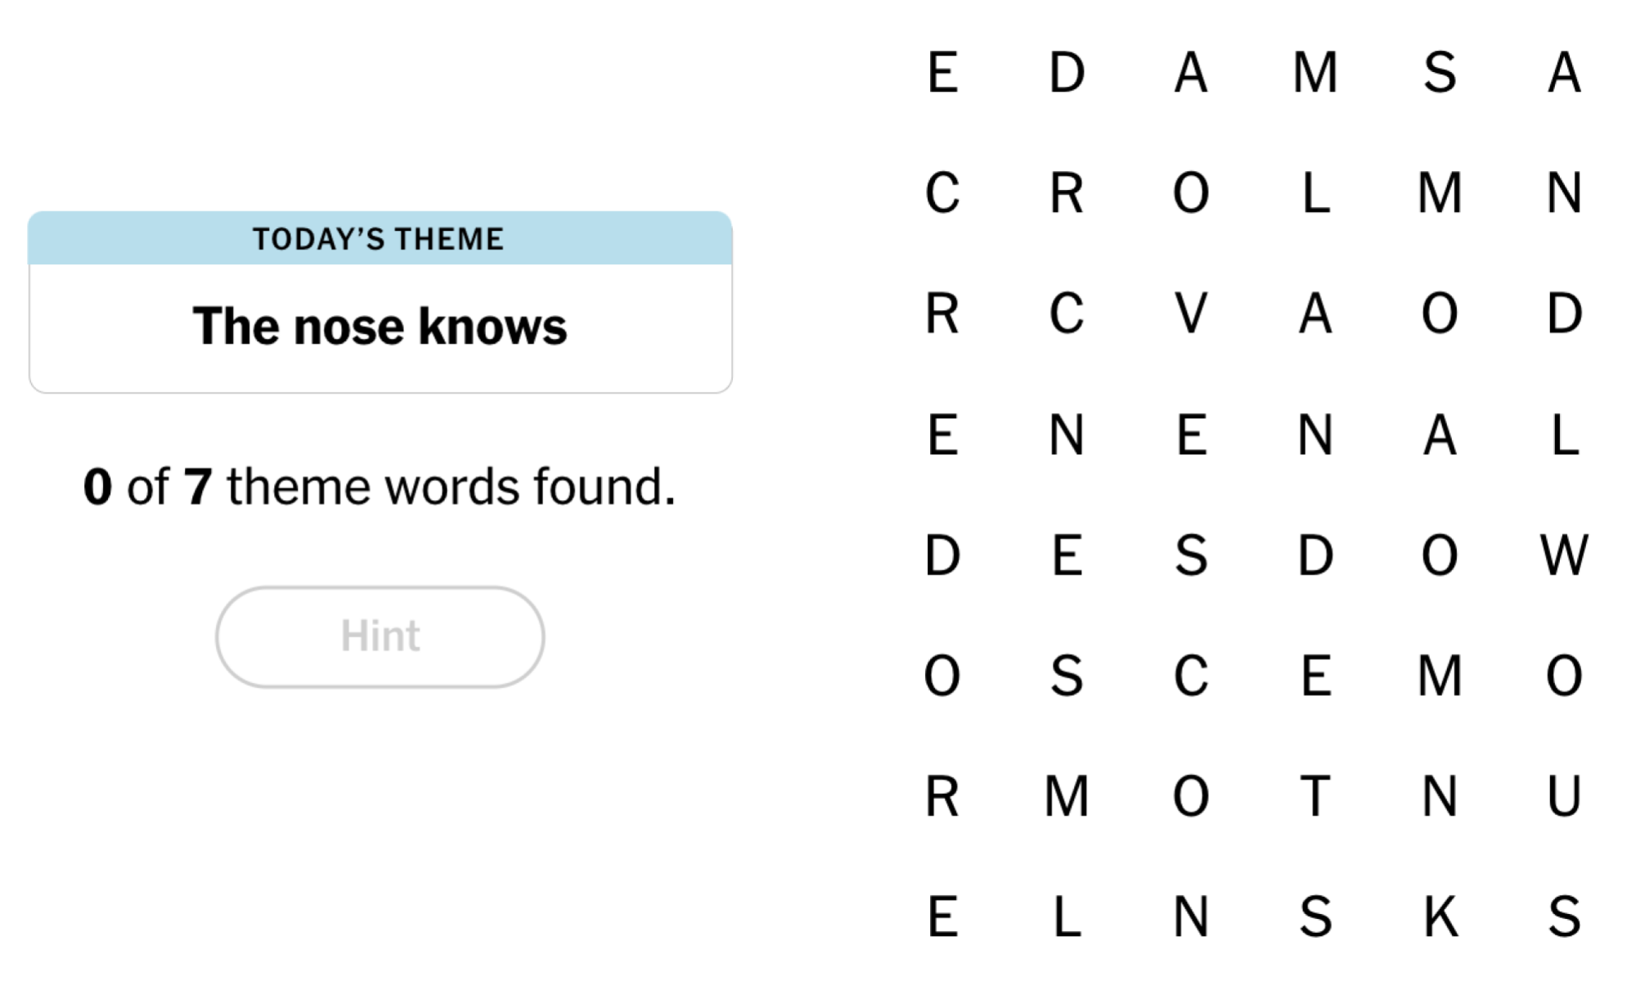The image size is (1636, 986).
Task: Tap the letter W in the grid
Action: 1564,555
